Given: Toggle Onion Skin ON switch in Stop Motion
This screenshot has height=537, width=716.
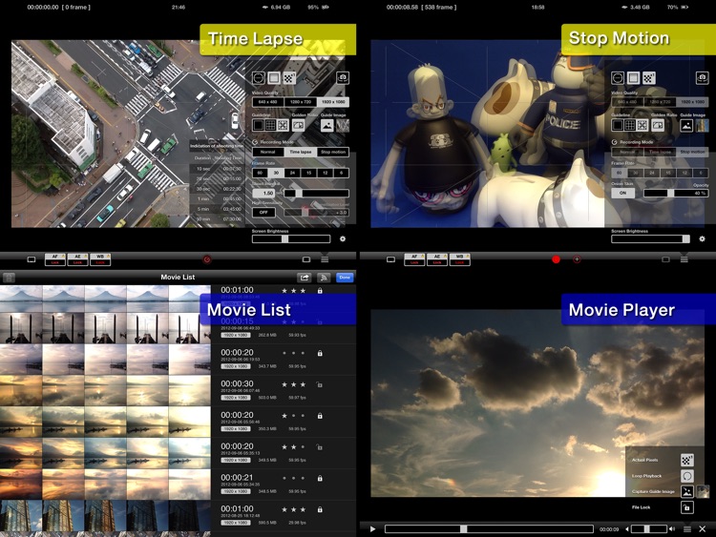Looking at the screenshot, I should [622, 193].
